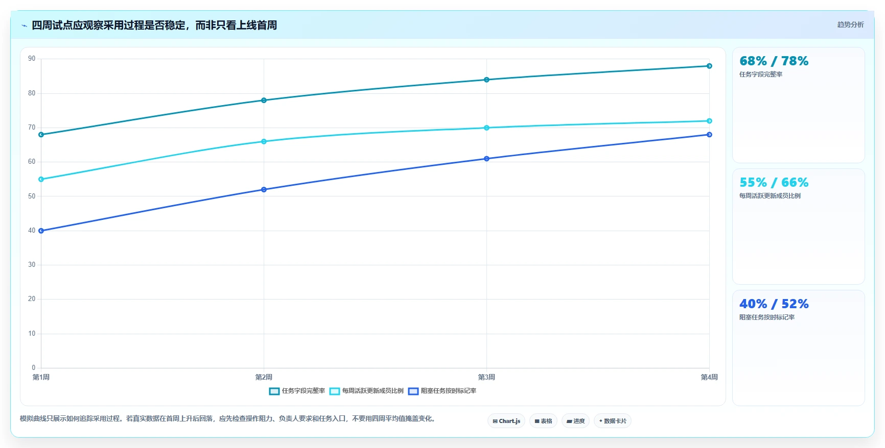Click the 第2周 x-axis label
The width and height of the screenshot is (885, 448).
pos(264,378)
